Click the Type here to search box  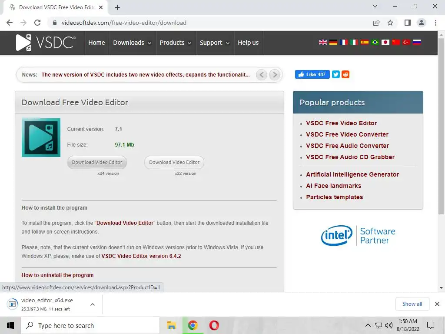(90, 325)
